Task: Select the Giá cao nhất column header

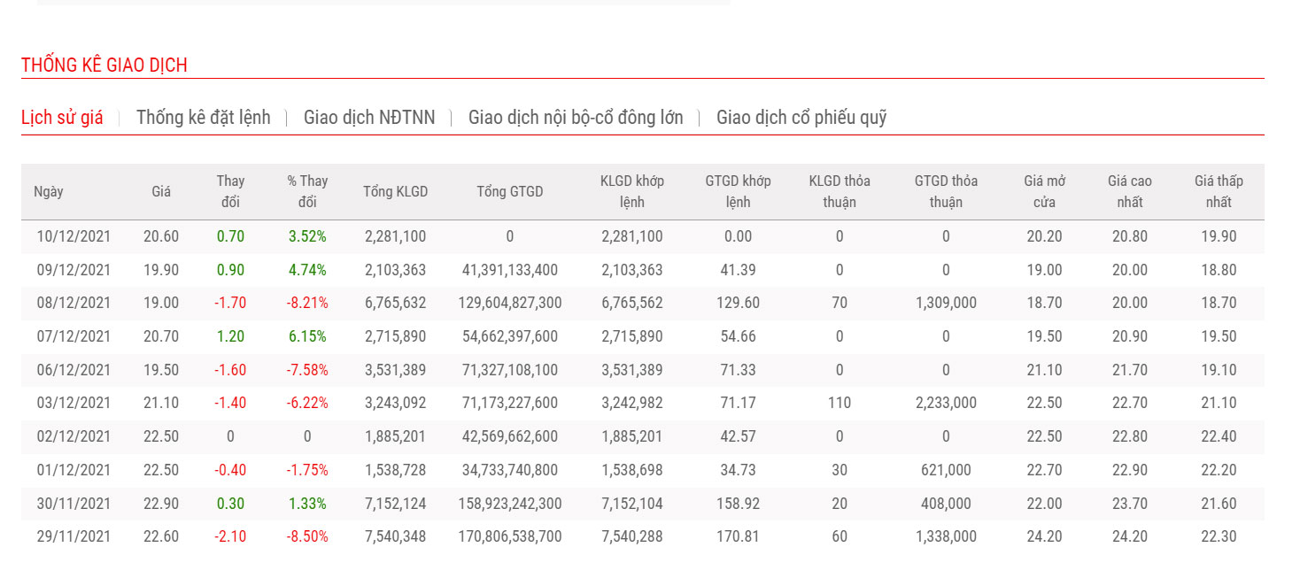Action: coord(1129,191)
